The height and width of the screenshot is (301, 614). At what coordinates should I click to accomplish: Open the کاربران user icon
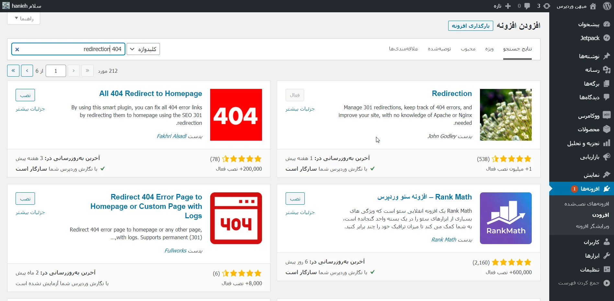point(607,242)
